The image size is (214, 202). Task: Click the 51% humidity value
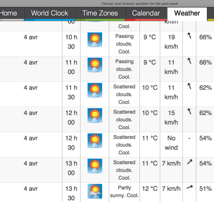[205, 189]
